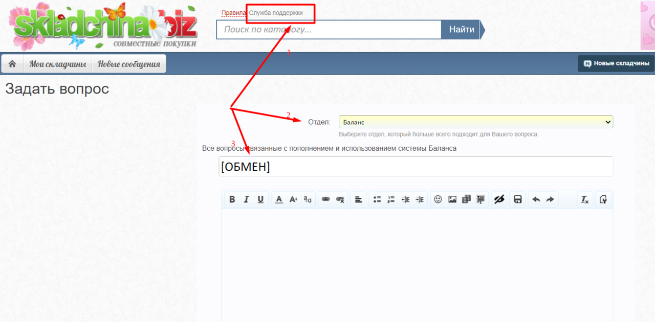Open the font size dropdown

293,199
